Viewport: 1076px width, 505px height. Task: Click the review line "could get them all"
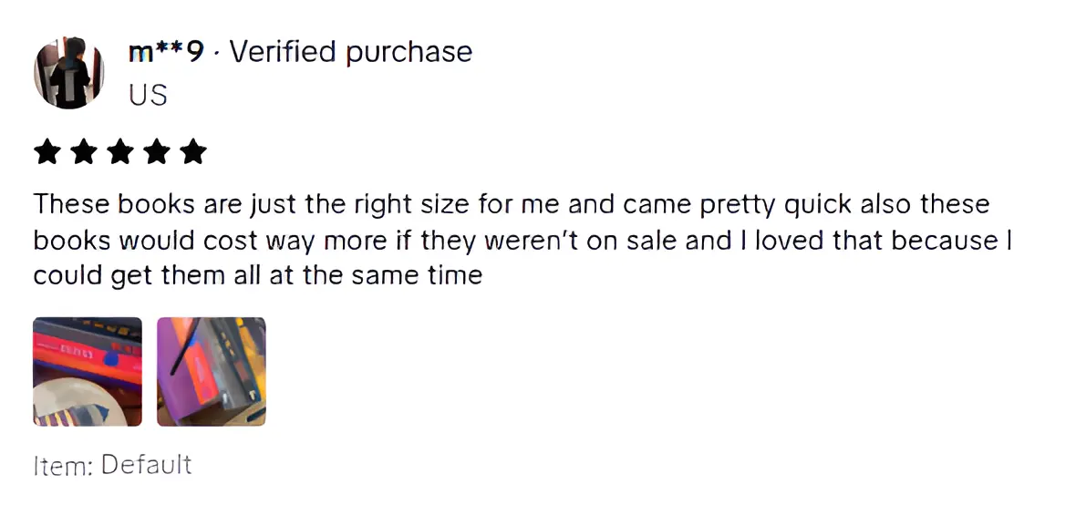pos(257,274)
